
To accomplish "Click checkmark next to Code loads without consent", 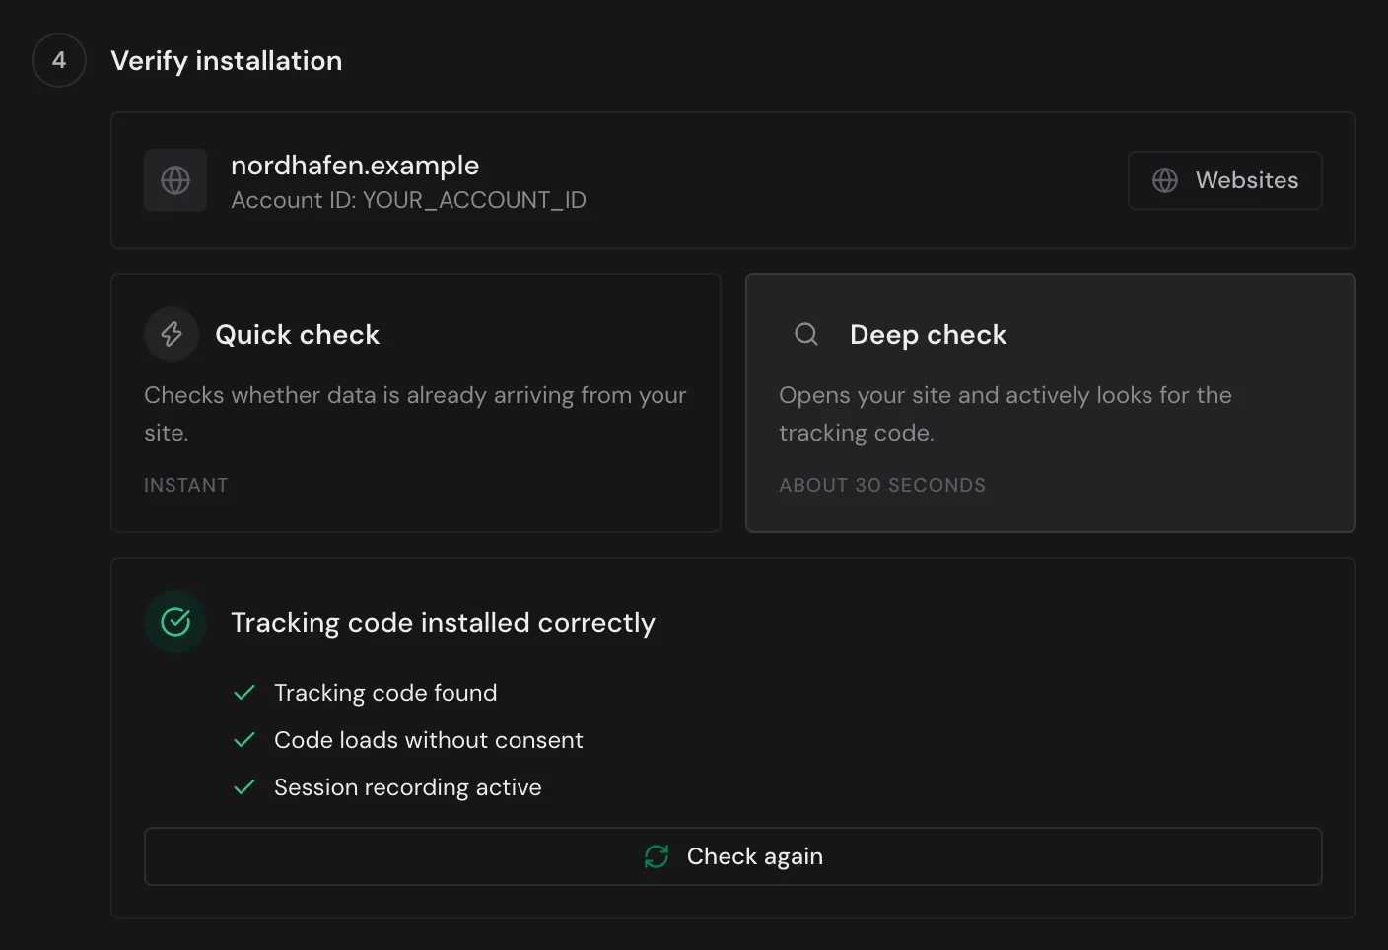I will coord(244,740).
